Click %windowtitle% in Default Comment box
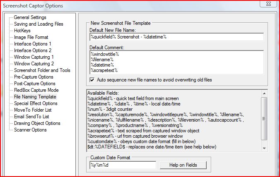The width and height of the screenshot is (280, 177). [x=105, y=54]
